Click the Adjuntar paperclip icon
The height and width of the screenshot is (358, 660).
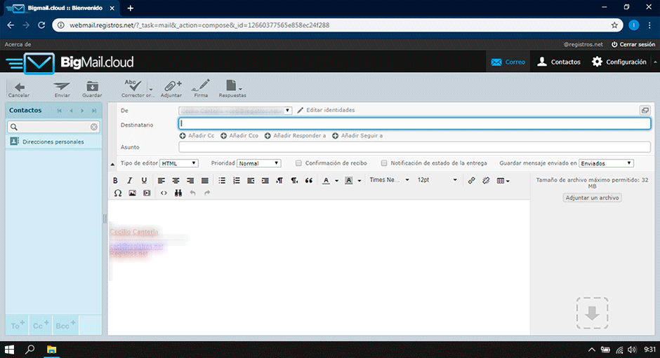[171, 86]
